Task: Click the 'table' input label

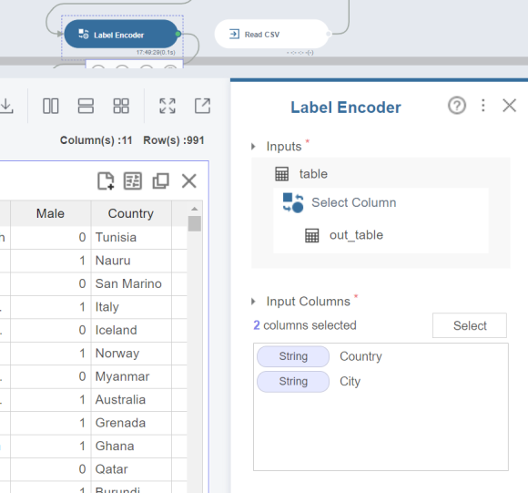Action: coord(313,174)
